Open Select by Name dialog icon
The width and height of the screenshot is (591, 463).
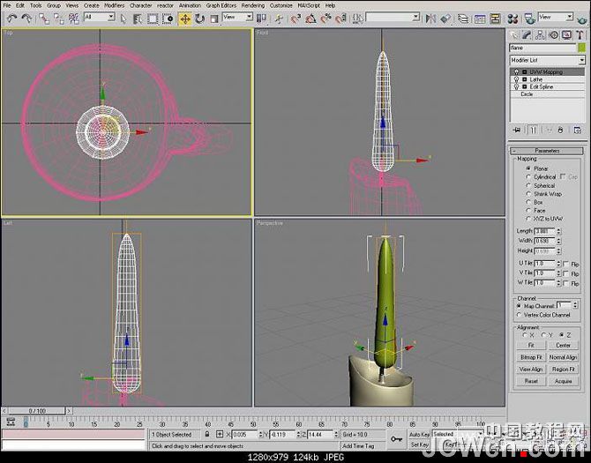click(x=138, y=19)
